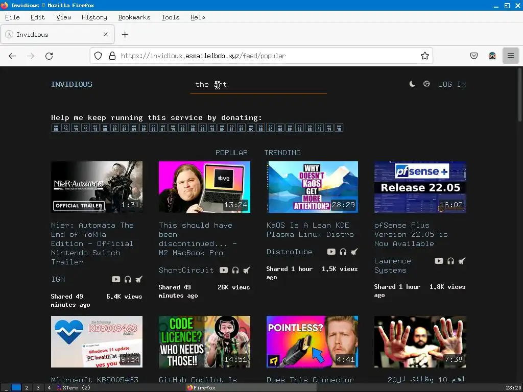Open 'This should have been discontinued' title
This screenshot has height=392, width=523.
coord(198,239)
